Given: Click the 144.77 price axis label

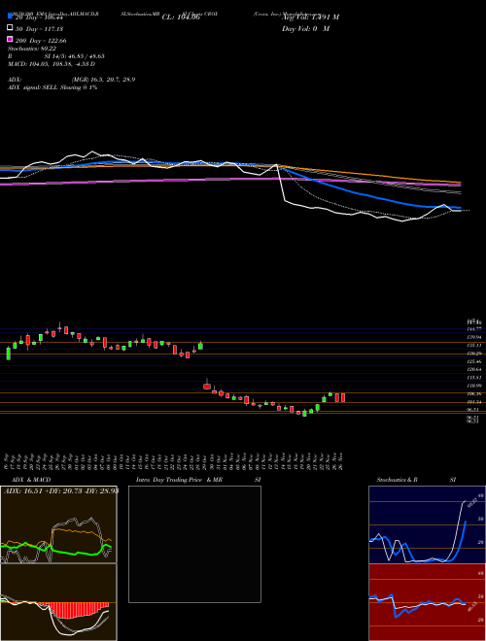Looking at the screenshot, I should (x=474, y=328).
